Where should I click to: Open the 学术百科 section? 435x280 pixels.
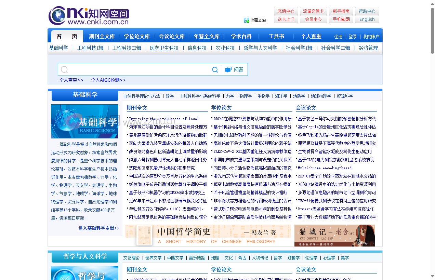[x=241, y=36]
